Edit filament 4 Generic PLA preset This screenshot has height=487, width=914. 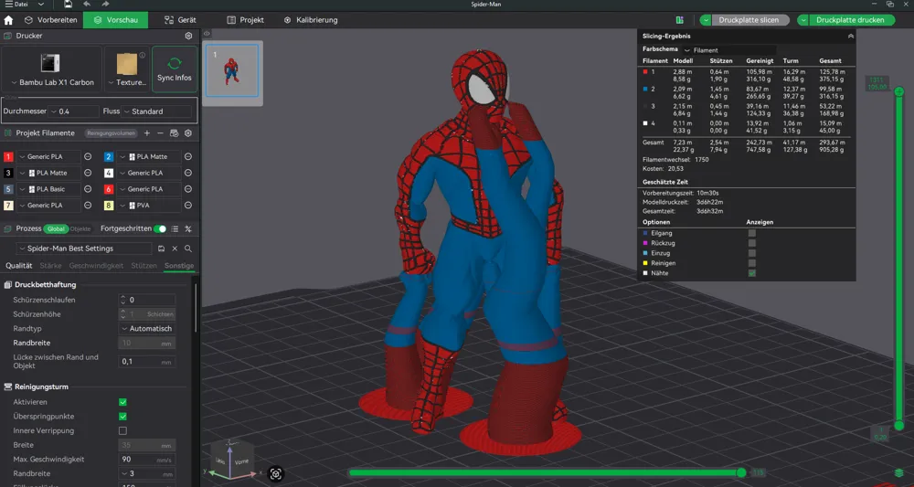(x=188, y=173)
